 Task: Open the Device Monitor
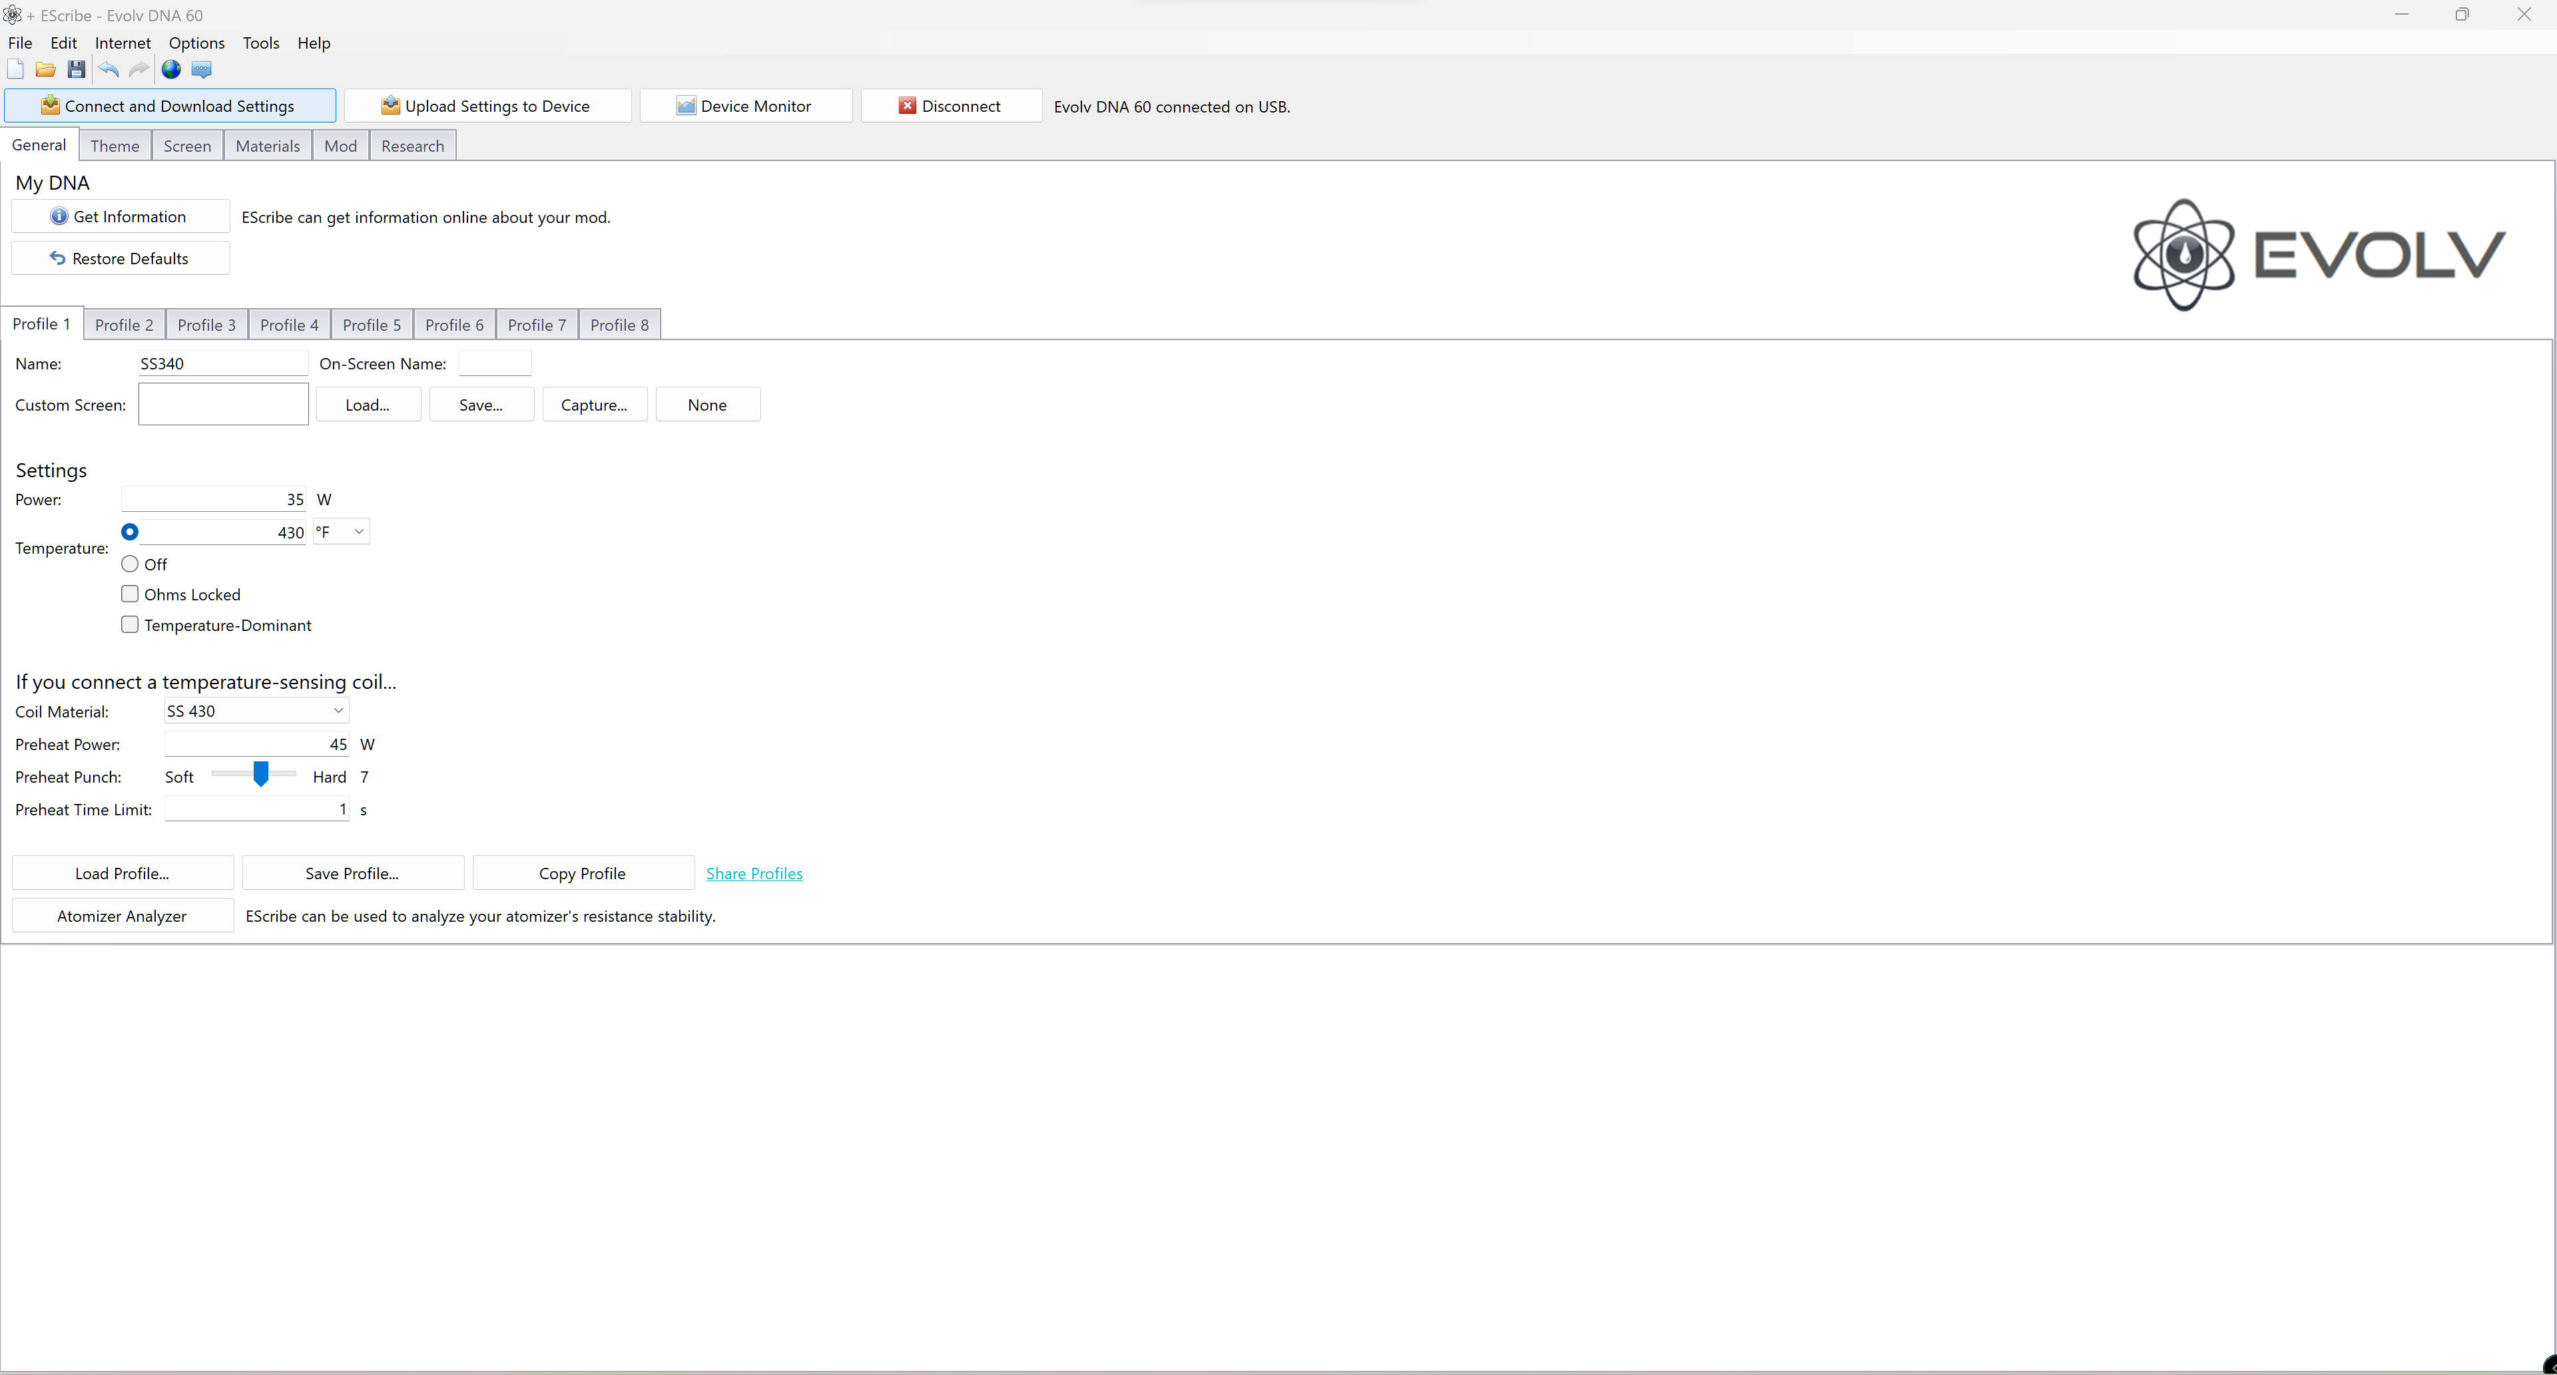744,106
